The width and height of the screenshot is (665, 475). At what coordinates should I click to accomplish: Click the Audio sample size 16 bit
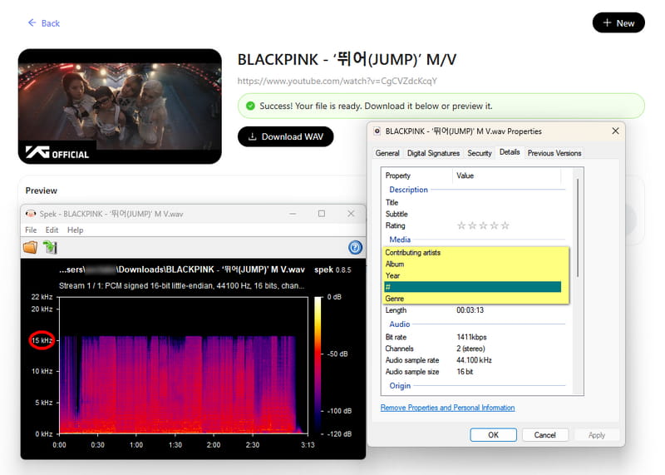point(465,371)
